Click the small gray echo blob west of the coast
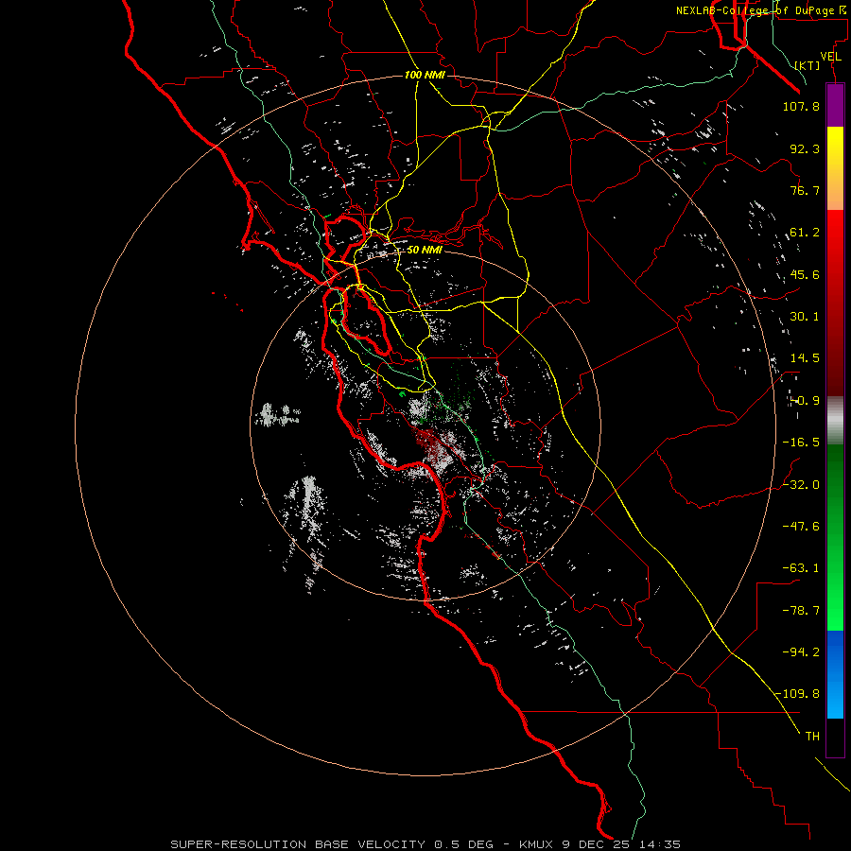The height and width of the screenshot is (851, 851). pyautogui.click(x=278, y=415)
